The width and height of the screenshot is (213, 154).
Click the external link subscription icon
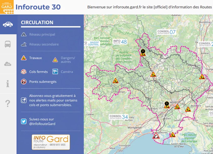pyautogui.click(x=23, y=100)
